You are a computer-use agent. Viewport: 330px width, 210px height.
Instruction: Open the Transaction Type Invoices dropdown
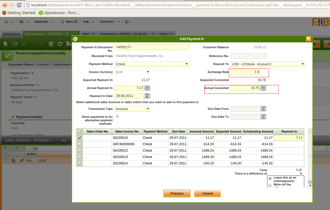(x=132, y=109)
